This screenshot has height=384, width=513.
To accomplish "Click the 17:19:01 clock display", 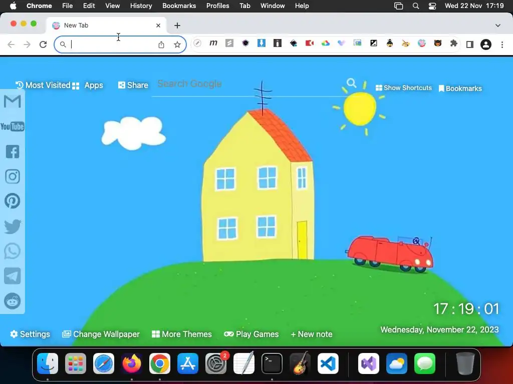I will 466,309.
